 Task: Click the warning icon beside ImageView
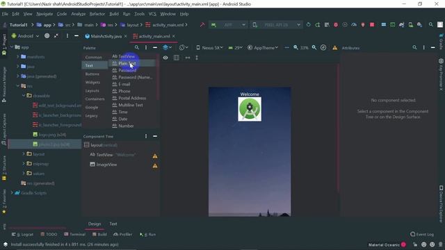tap(155, 166)
